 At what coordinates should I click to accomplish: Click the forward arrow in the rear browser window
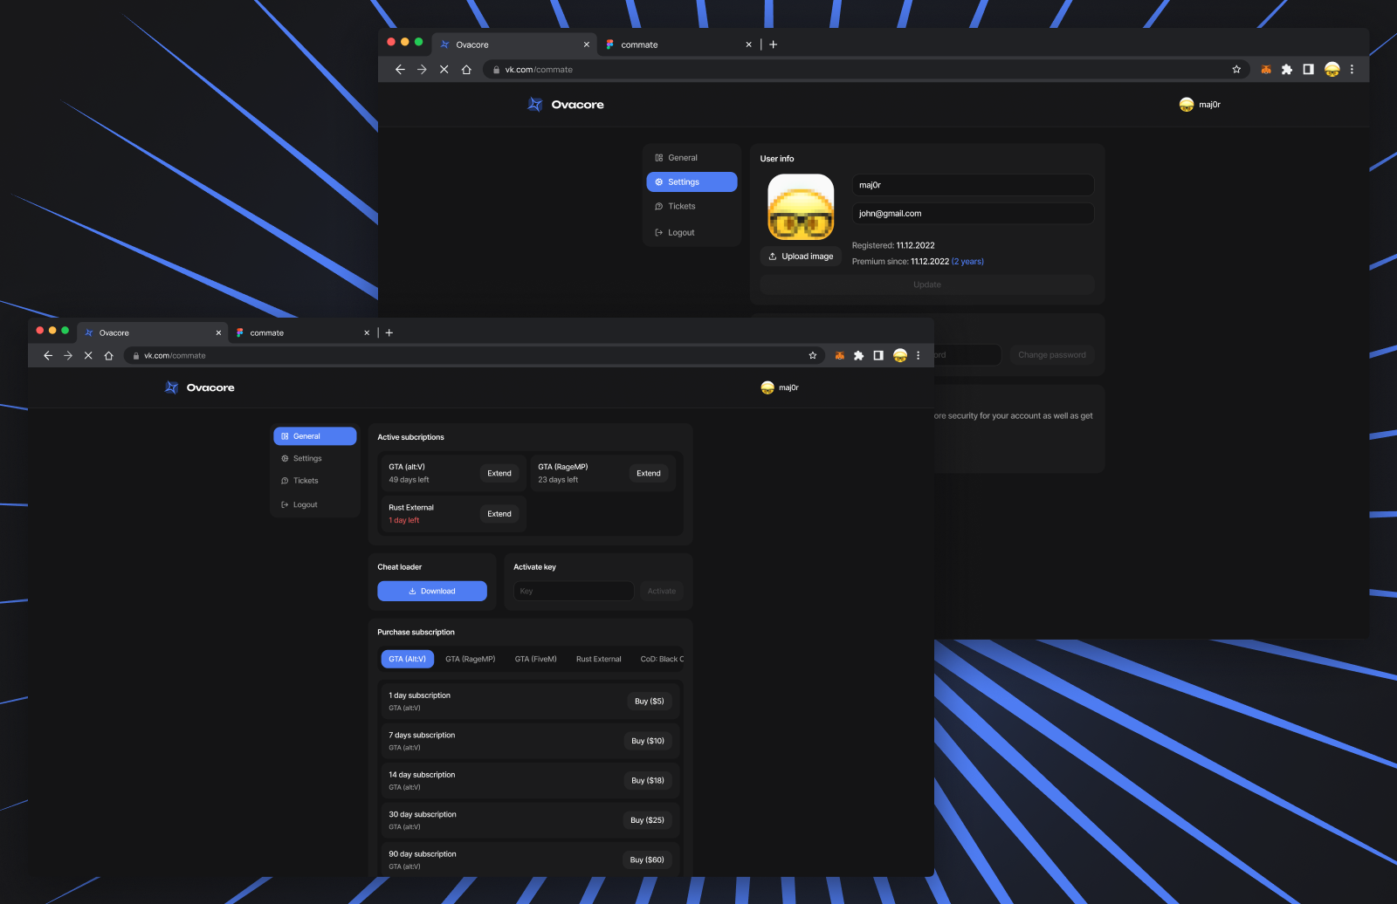tap(422, 69)
